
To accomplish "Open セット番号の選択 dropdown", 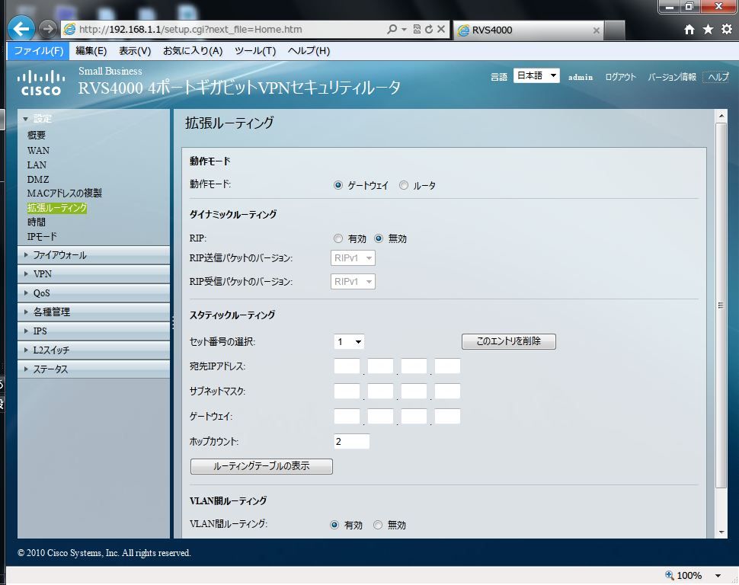I will [x=349, y=342].
